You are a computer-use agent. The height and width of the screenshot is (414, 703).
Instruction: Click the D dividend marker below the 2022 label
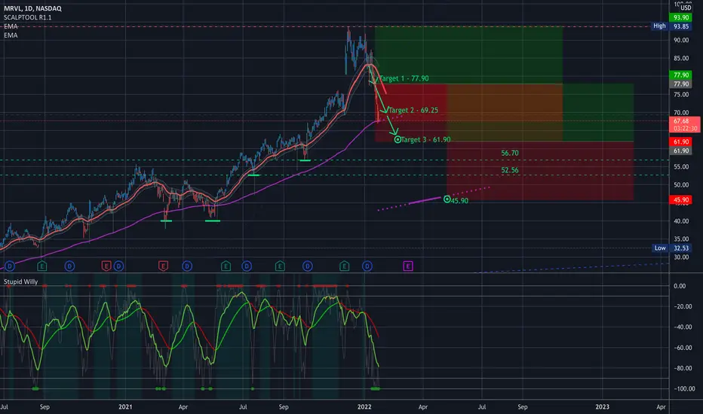[367, 266]
